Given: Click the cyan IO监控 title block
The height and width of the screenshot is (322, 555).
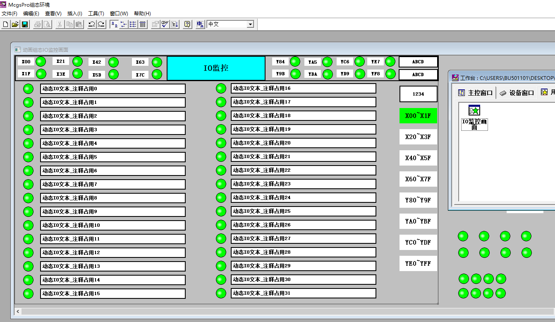Looking at the screenshot, I should (x=216, y=68).
